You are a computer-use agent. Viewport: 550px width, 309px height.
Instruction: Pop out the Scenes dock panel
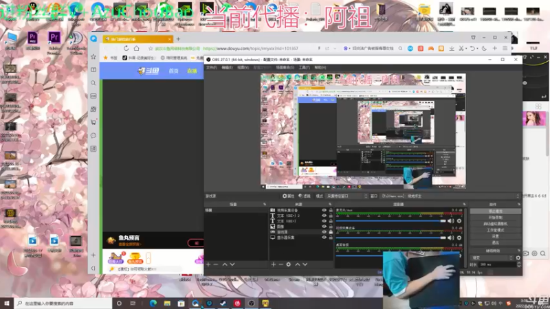click(x=265, y=204)
